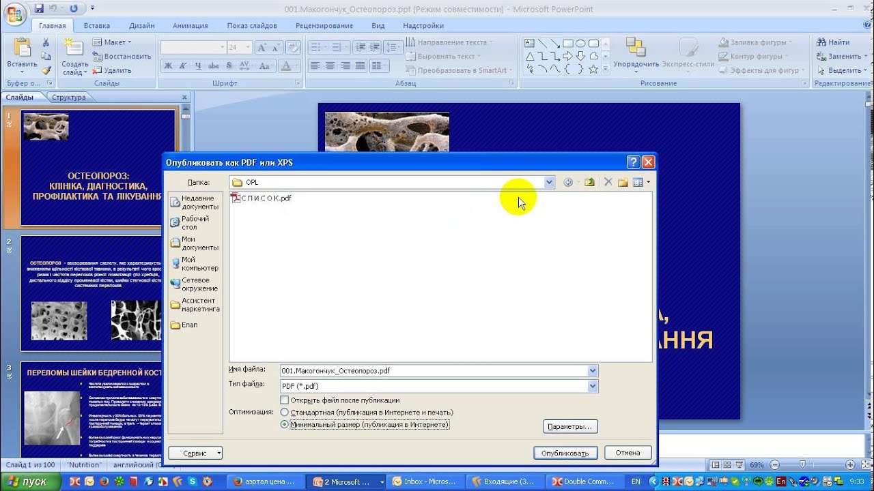Click the Increase Font Size icon

pyautogui.click(x=262, y=48)
